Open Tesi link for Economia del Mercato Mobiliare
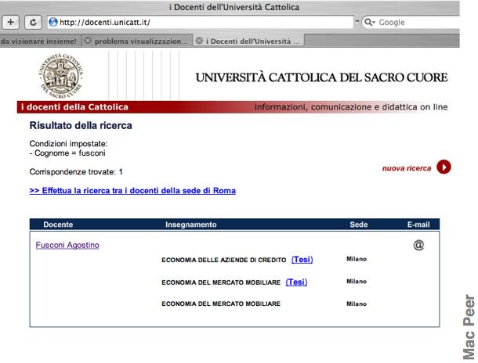The width and height of the screenshot is (478, 363). pos(296,282)
